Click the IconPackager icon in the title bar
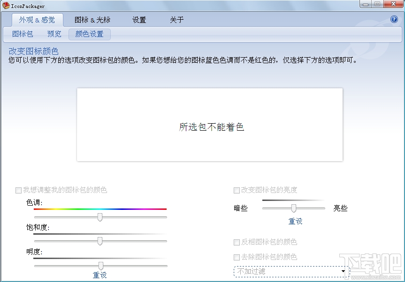 [x=6, y=6]
